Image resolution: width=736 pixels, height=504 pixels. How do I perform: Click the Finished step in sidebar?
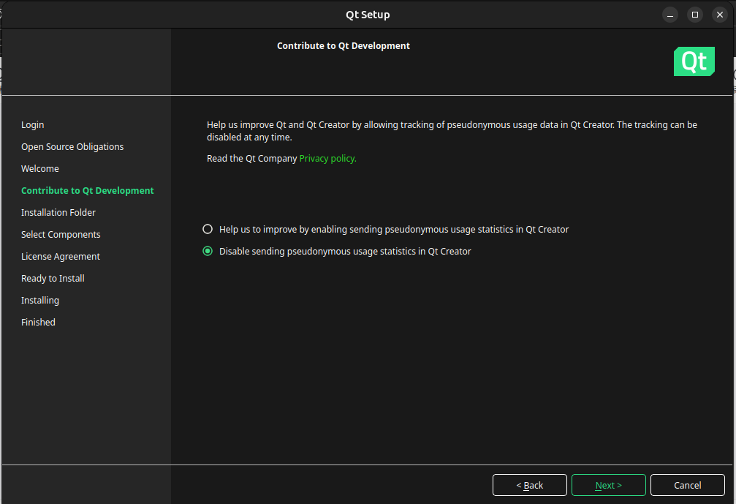click(38, 323)
